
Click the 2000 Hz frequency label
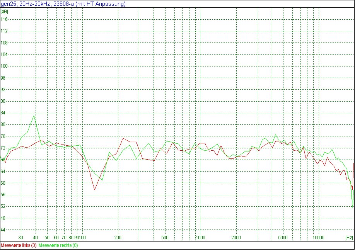[x=236, y=238]
